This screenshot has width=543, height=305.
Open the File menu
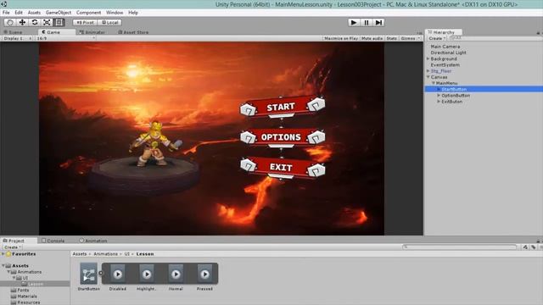point(6,13)
